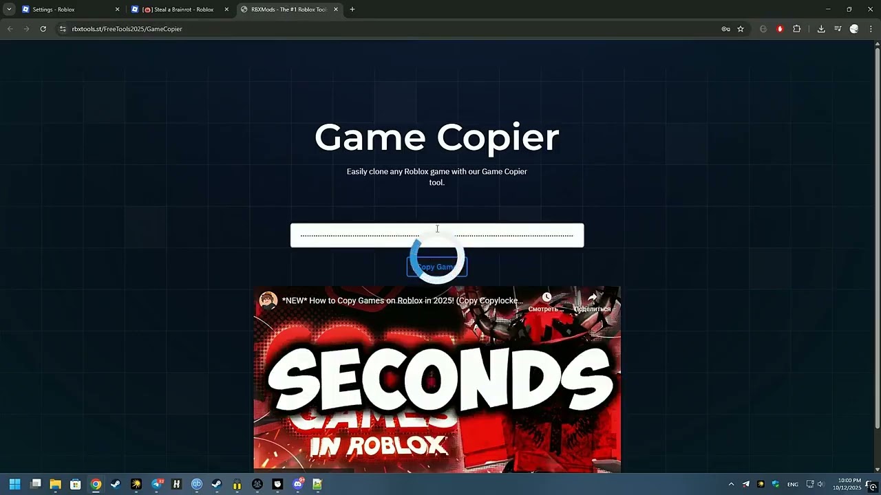Click the Chrome taskbar icon

click(x=96, y=484)
